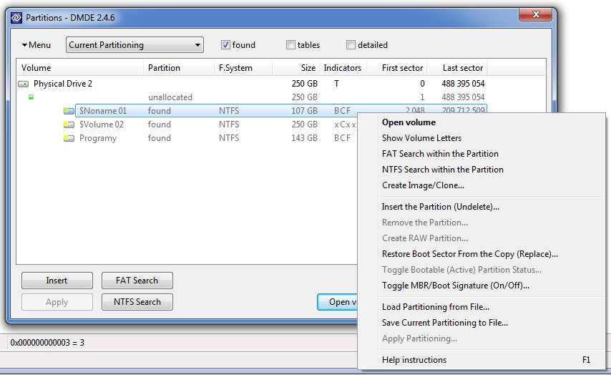Choose NTFS Search within the Partition

[482, 170]
